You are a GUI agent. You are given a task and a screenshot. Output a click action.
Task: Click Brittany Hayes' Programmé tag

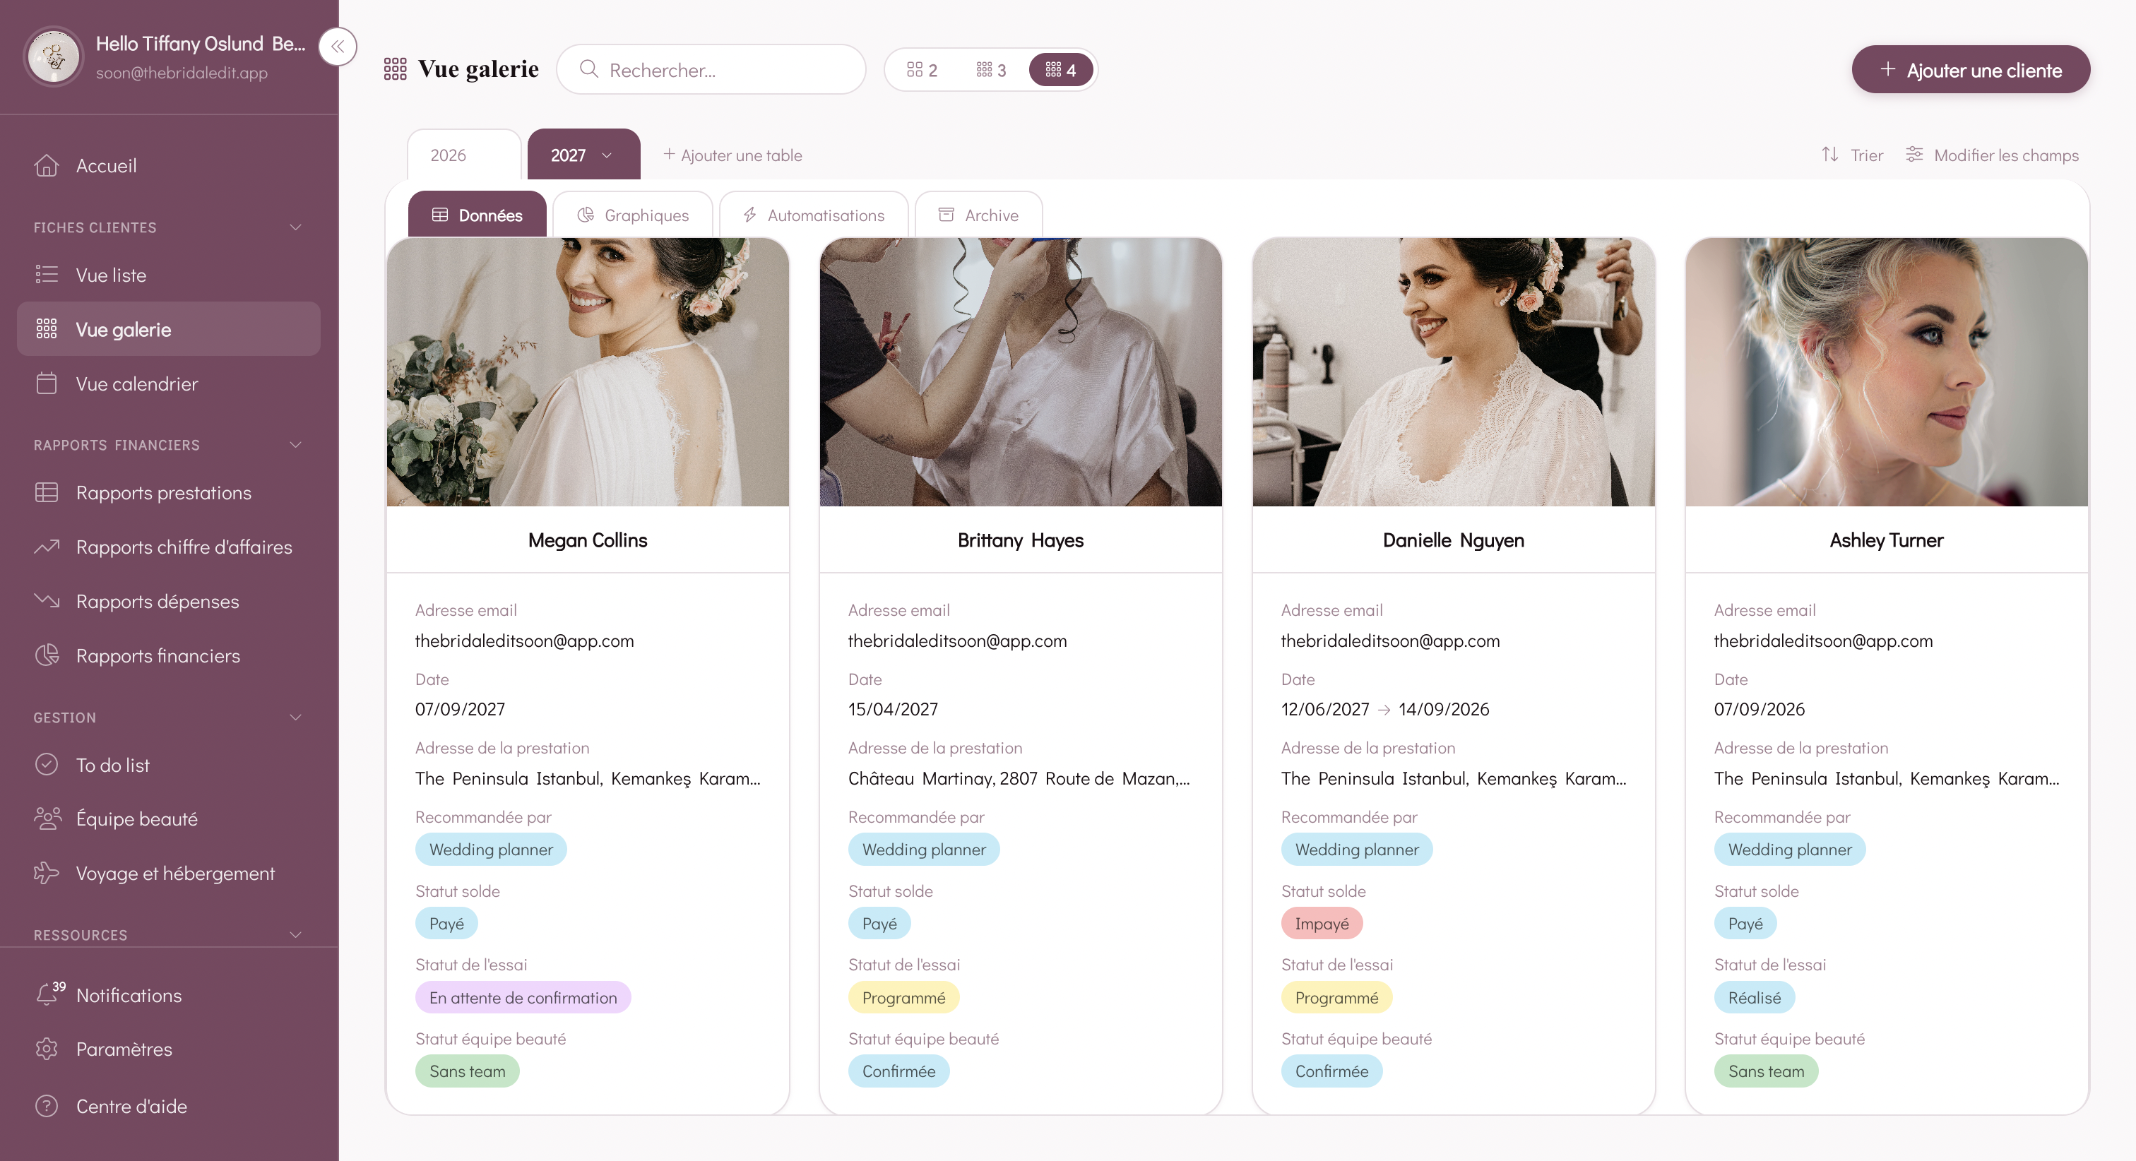click(x=904, y=998)
